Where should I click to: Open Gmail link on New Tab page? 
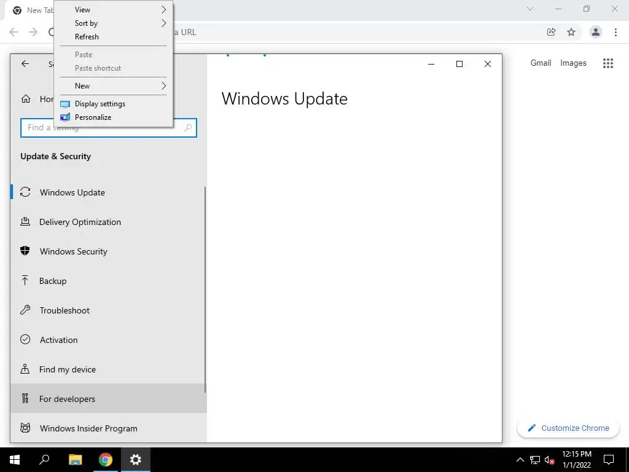[x=541, y=63]
